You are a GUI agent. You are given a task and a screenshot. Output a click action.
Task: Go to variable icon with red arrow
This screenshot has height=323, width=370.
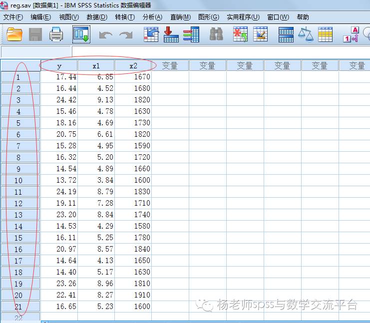(171, 34)
